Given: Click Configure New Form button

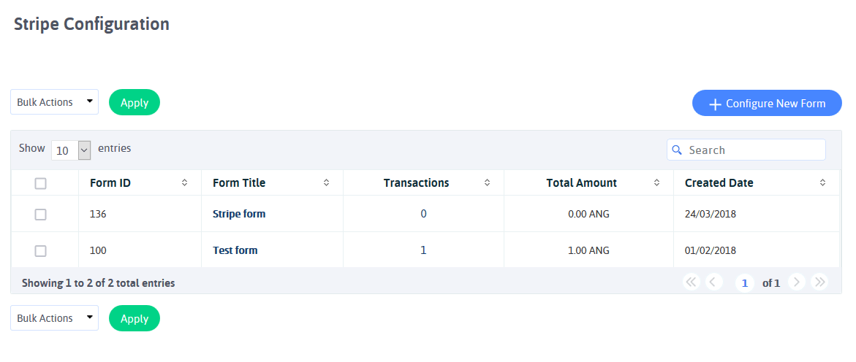Looking at the screenshot, I should click(767, 103).
